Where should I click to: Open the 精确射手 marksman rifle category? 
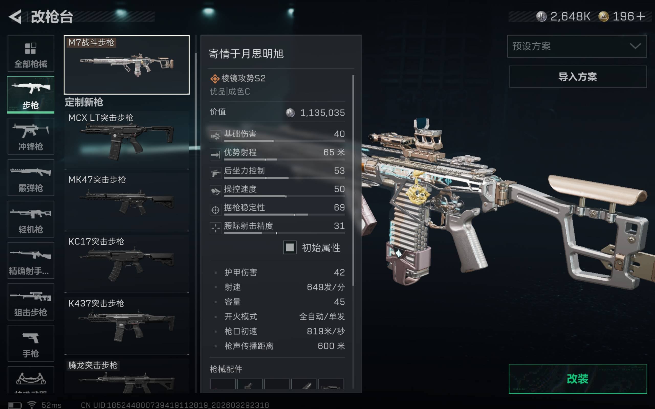(x=31, y=260)
